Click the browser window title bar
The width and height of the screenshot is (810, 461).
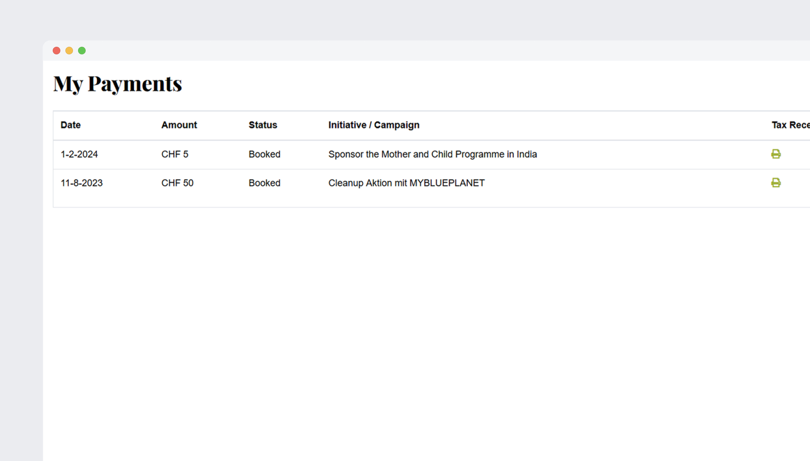pyautogui.click(x=422, y=51)
